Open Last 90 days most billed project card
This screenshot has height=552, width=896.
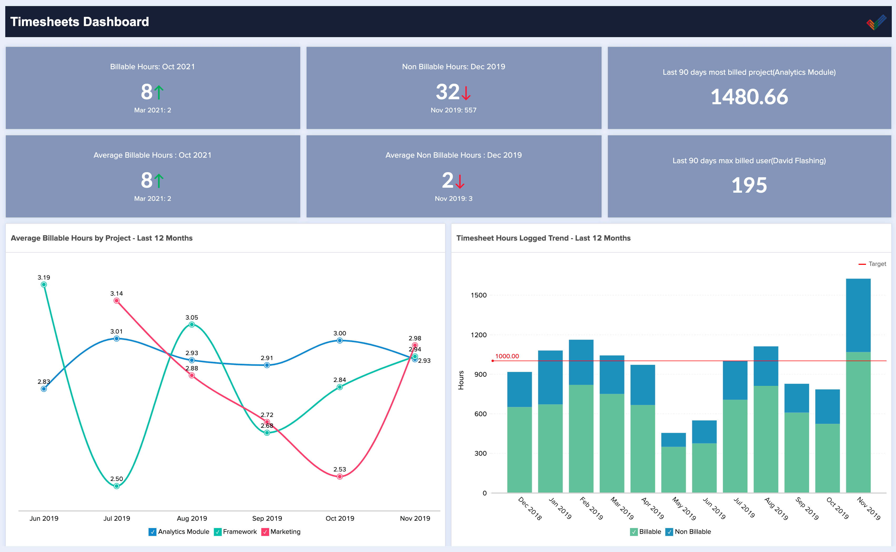click(x=749, y=88)
